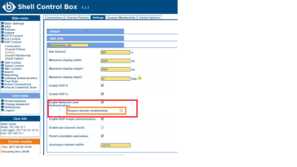The image size is (297, 167).
Task: Collapse the RDP Control menu arrow
Action: click(2, 42)
